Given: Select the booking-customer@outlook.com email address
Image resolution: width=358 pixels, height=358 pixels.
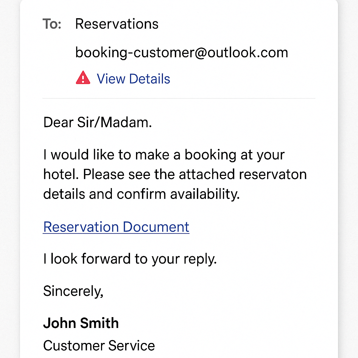Looking at the screenshot, I should click(x=181, y=52).
